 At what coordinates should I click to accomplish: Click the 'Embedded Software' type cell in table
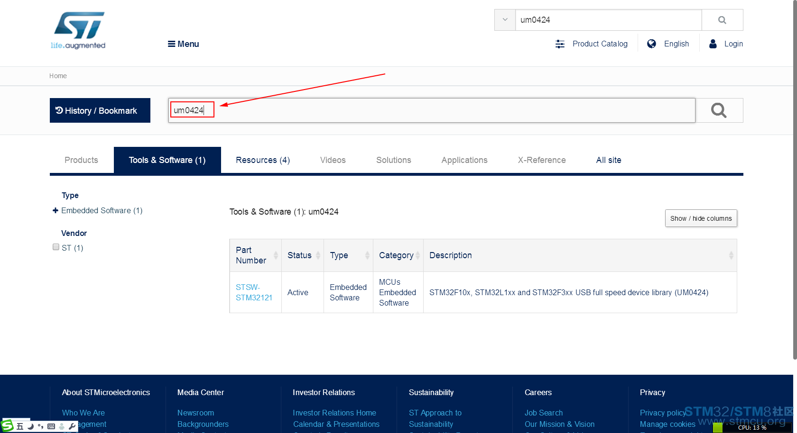coord(348,292)
